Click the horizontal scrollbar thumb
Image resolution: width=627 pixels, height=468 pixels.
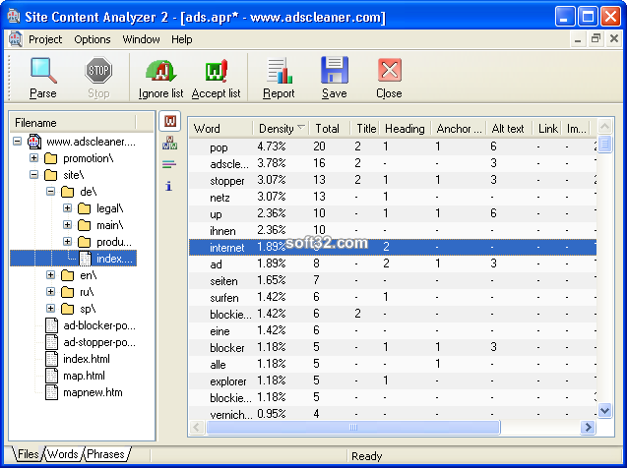tap(353, 428)
